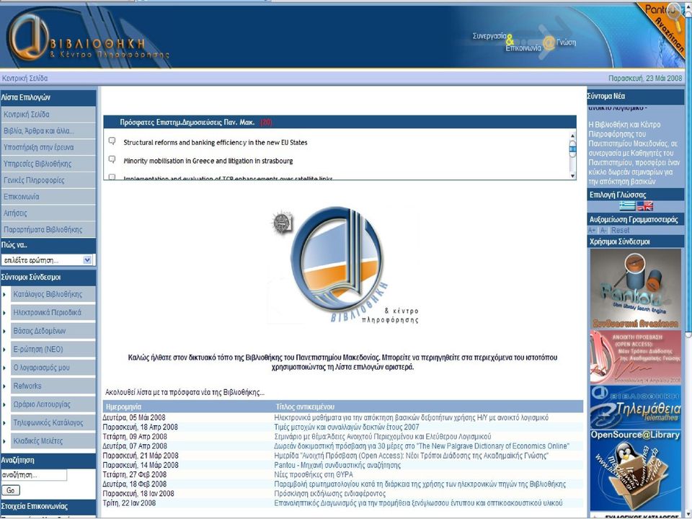The width and height of the screenshot is (692, 519).
Task: Open 'Pantou - Μηχανή συνδυαστικής αναζήτησης' news
Action: 337,465
